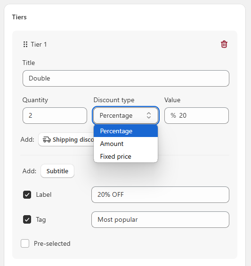
Task: Enable the Pre-selected checkbox
Action: coord(25,243)
